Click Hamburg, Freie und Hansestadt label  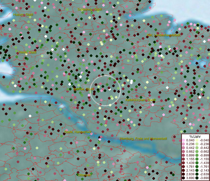[143, 139]
